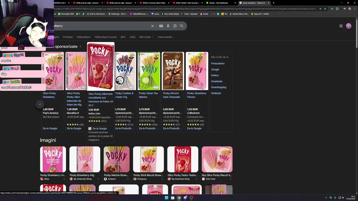Bookmark this page with the star icon
The width and height of the screenshot is (358, 201).
(x=325, y=9)
